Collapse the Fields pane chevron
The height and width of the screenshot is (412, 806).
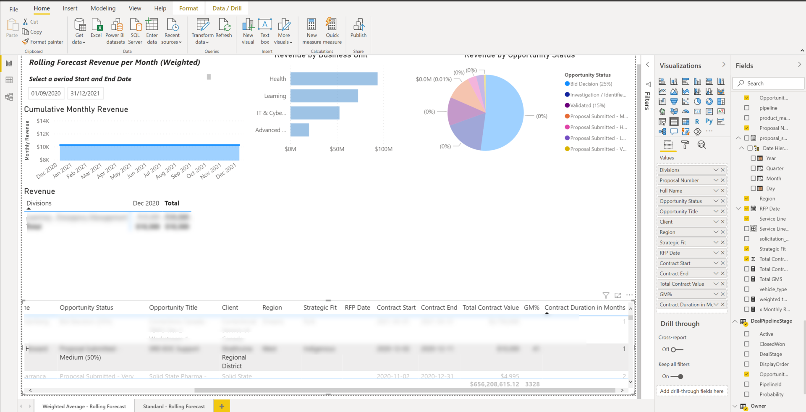(799, 65)
